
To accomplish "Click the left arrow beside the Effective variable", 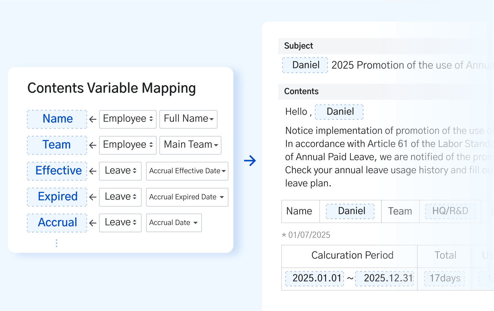I will [x=93, y=171].
